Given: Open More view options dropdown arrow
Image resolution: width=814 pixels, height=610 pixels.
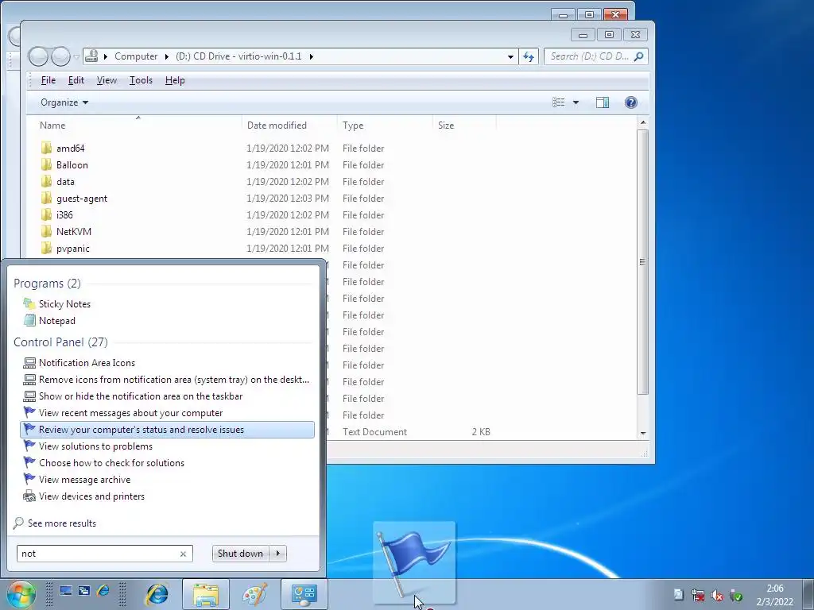Looking at the screenshot, I should coord(576,102).
